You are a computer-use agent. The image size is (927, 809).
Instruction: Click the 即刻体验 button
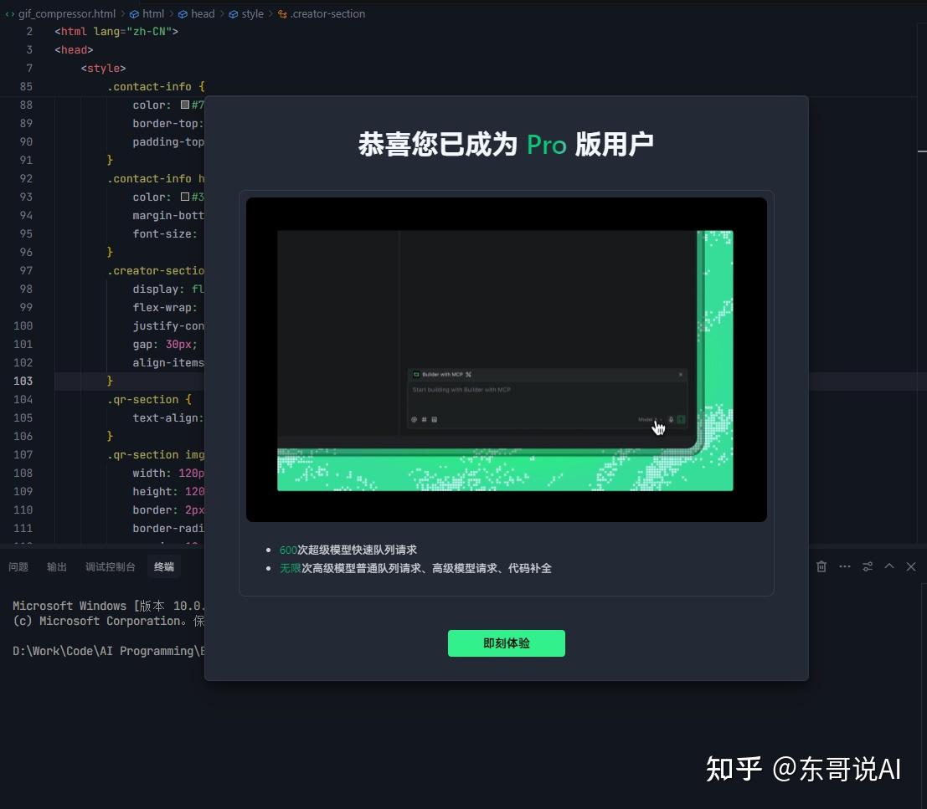tap(506, 643)
